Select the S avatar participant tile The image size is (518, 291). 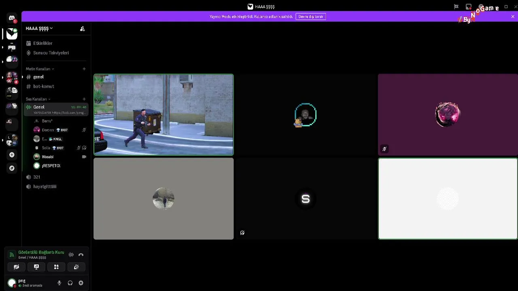pyautogui.click(x=306, y=199)
